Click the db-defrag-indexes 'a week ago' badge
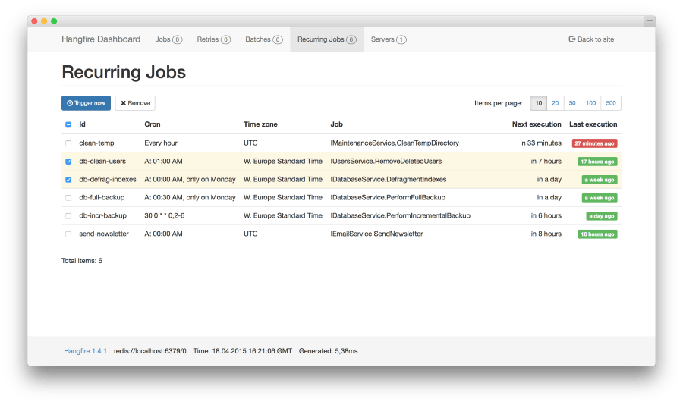Image resolution: width=683 pixels, height=405 pixels. pos(600,180)
